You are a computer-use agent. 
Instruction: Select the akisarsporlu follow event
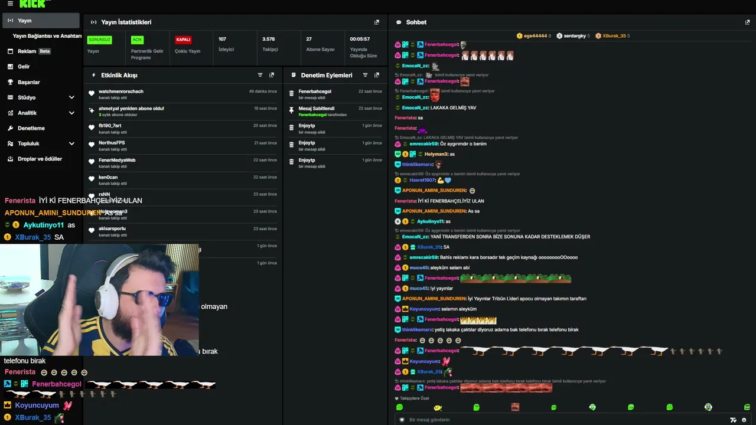click(x=183, y=231)
